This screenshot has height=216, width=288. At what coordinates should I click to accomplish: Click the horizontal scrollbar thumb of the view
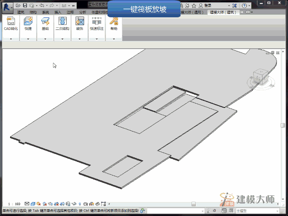tap(193, 204)
